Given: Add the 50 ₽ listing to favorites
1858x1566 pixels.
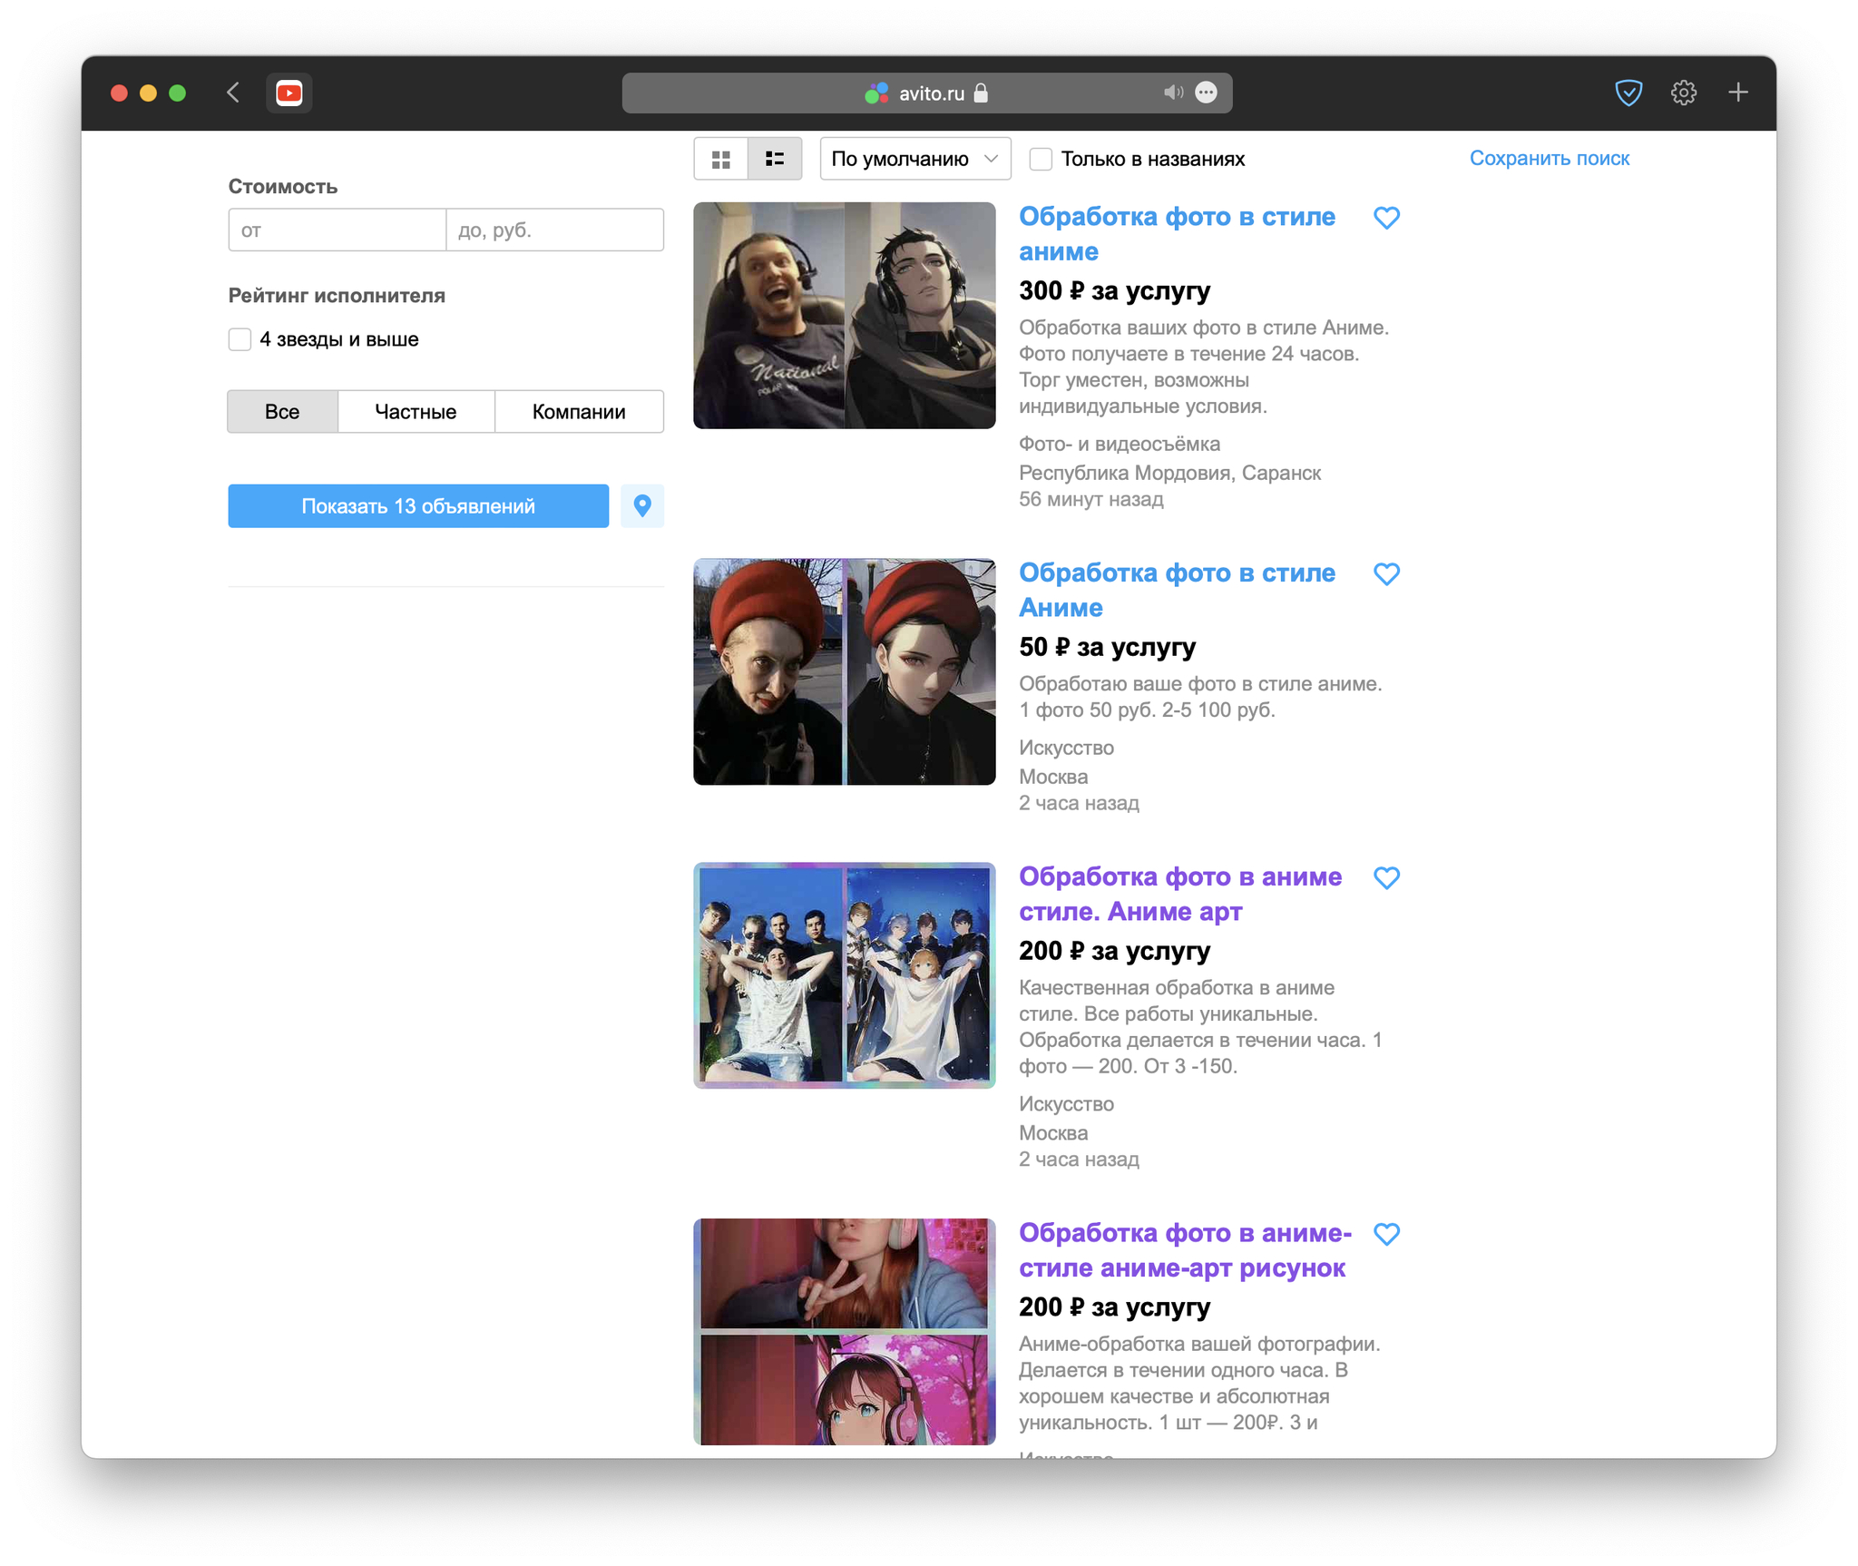Looking at the screenshot, I should coord(1385,574).
